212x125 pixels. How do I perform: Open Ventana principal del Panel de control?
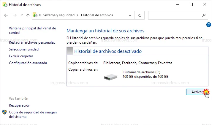(x=32, y=30)
